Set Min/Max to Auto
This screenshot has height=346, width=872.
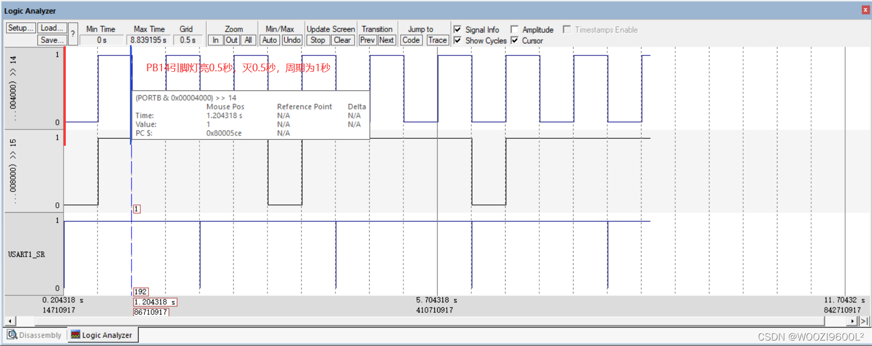[x=270, y=40]
